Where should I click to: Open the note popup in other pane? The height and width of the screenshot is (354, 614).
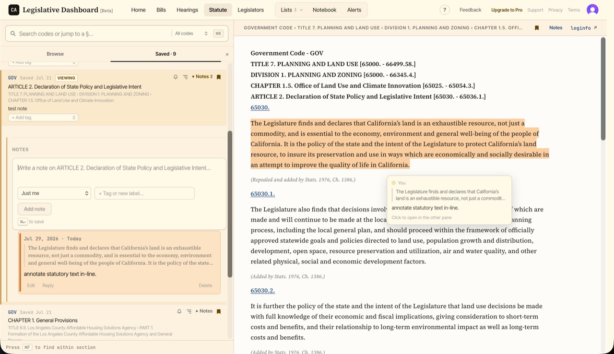449,200
